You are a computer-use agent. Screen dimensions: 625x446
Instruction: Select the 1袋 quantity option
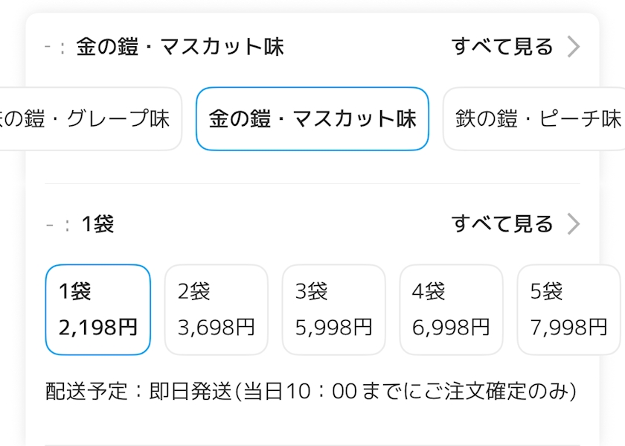click(x=97, y=310)
